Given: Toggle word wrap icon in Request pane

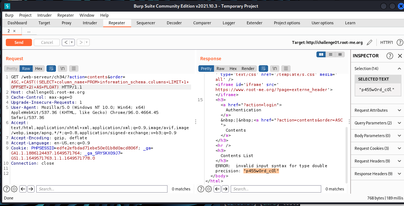Looking at the screenshot, I should [x=51, y=69].
